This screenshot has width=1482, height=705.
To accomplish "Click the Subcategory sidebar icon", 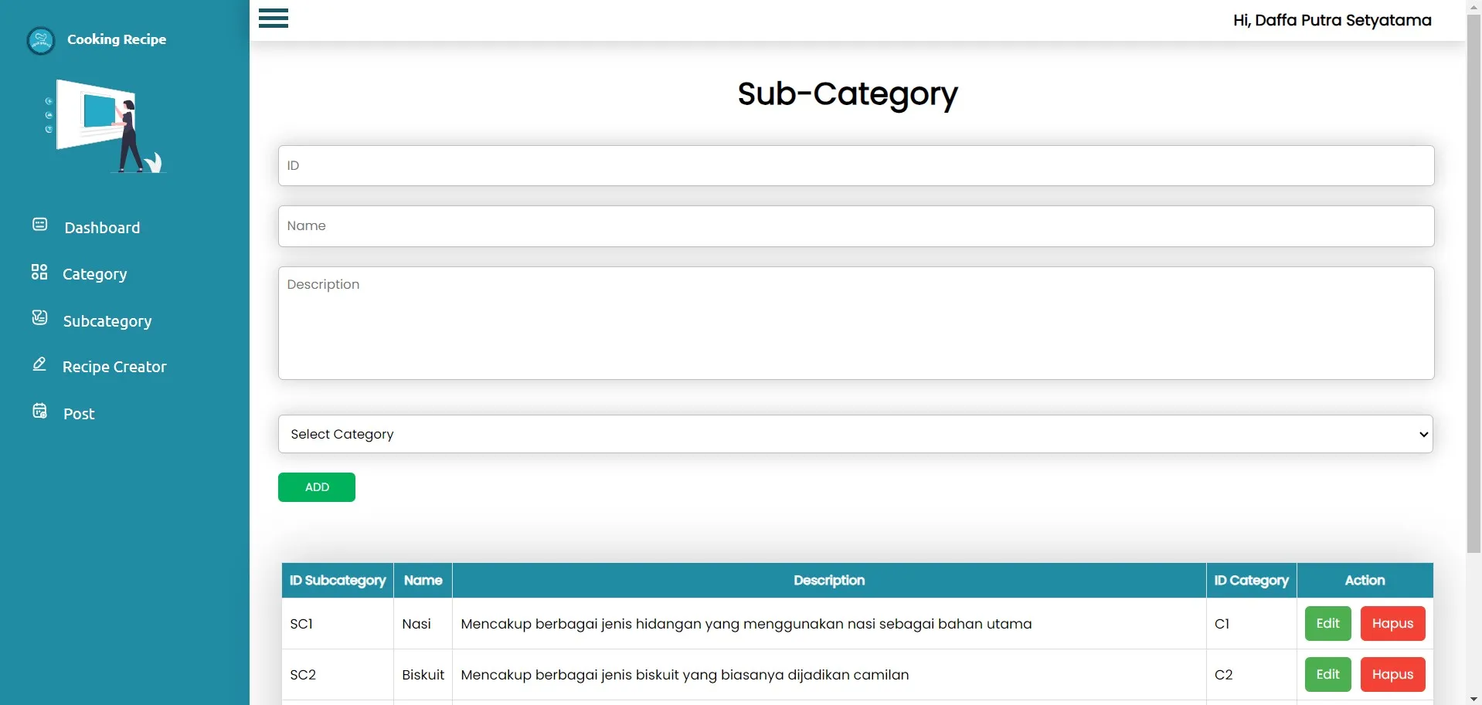I will pyautogui.click(x=39, y=318).
